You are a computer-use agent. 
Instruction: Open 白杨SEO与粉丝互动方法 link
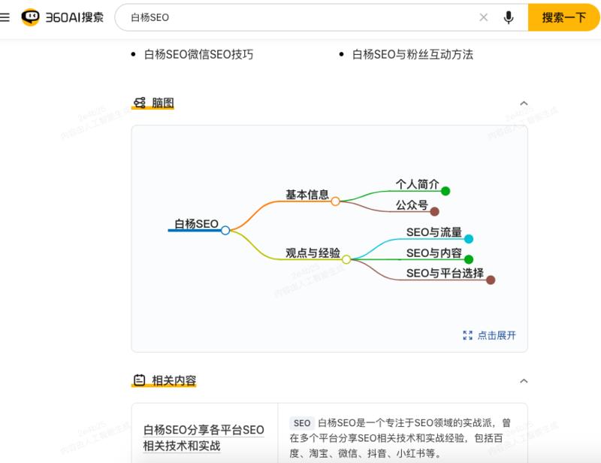point(412,54)
